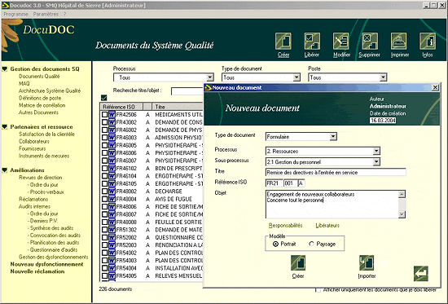Click the Word icon of row FR43002

point(112,122)
